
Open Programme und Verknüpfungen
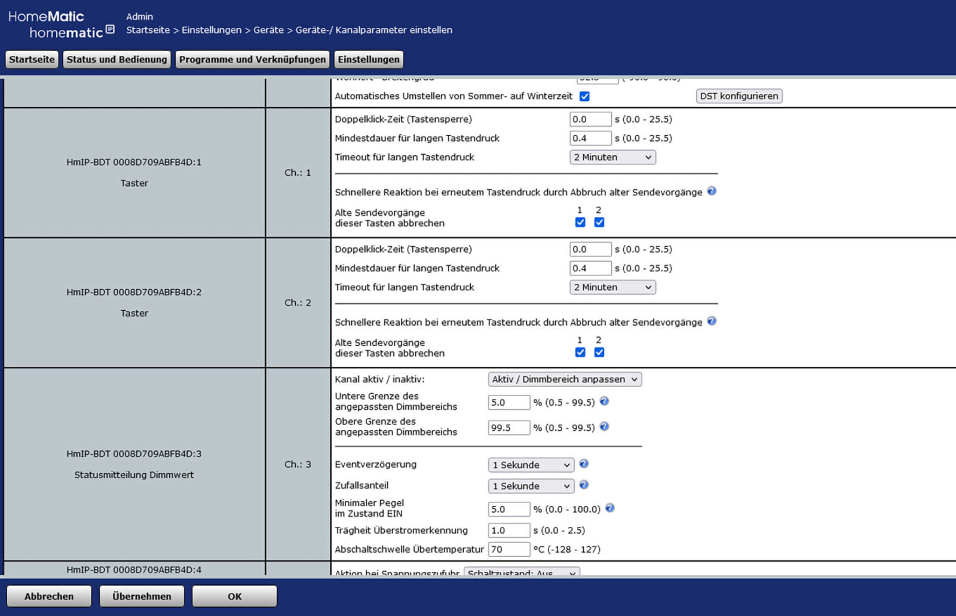pyautogui.click(x=252, y=59)
